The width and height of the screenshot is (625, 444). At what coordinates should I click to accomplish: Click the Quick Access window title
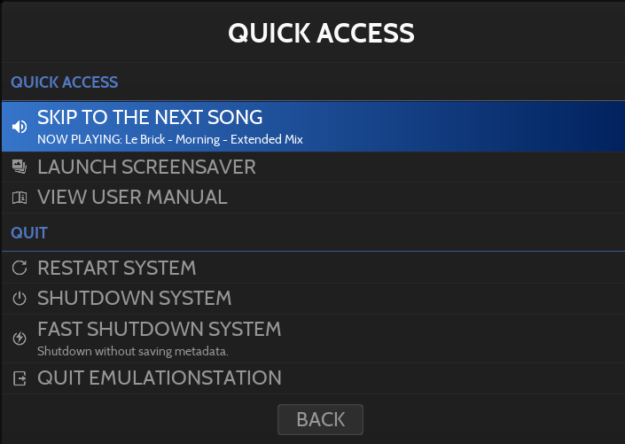click(321, 33)
